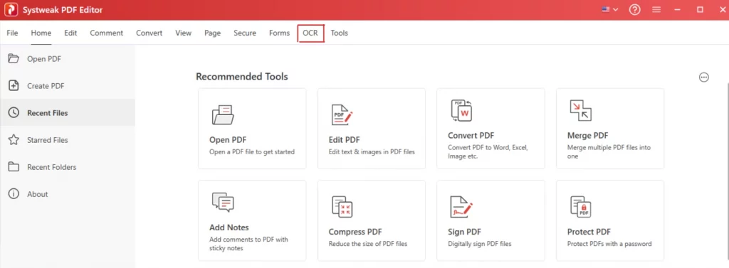Click the About info icon

coord(14,193)
